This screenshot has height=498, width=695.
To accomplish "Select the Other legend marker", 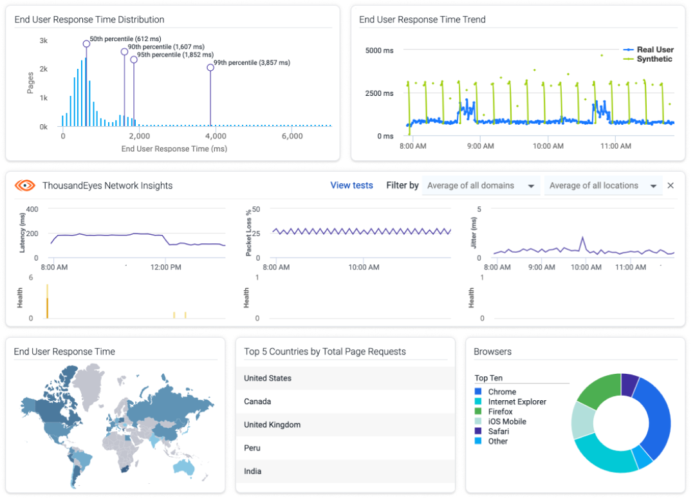I will coord(477,441).
